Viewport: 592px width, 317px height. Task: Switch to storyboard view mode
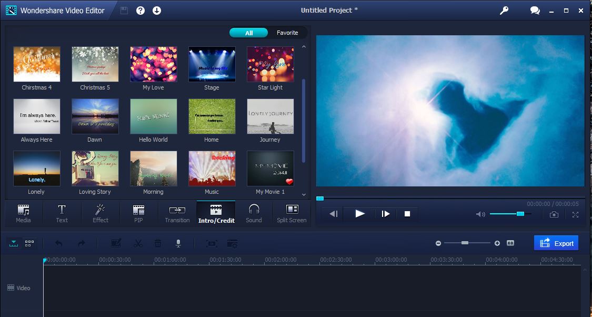pyautogui.click(x=30, y=243)
